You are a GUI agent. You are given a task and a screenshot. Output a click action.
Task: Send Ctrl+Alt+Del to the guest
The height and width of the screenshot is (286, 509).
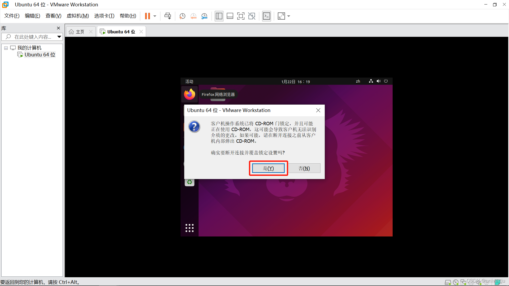coord(168,16)
